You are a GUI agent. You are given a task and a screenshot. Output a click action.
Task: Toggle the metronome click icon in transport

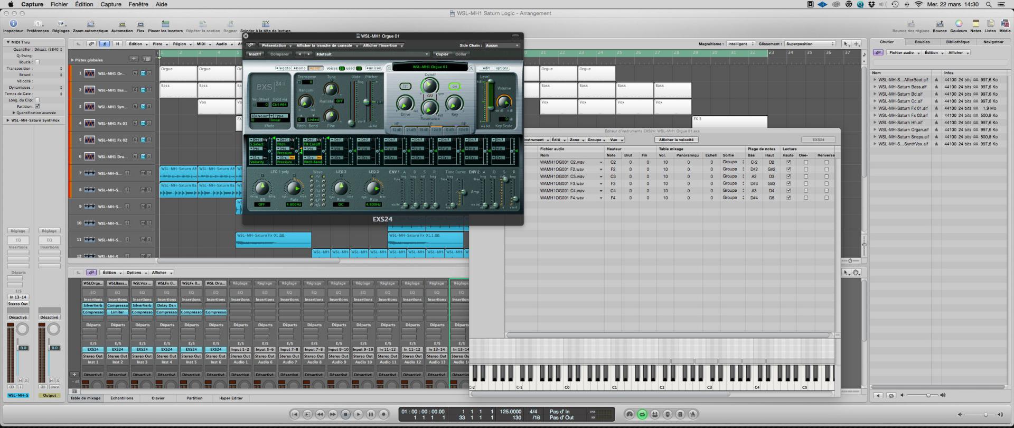coord(693,414)
